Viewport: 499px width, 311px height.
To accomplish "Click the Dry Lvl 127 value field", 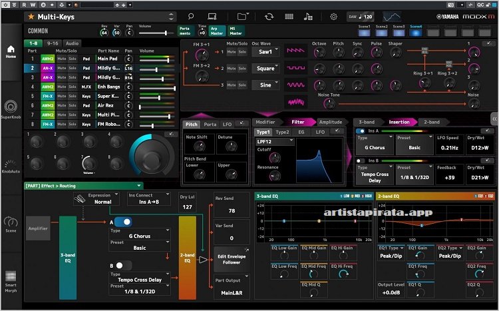I will pos(187,207).
